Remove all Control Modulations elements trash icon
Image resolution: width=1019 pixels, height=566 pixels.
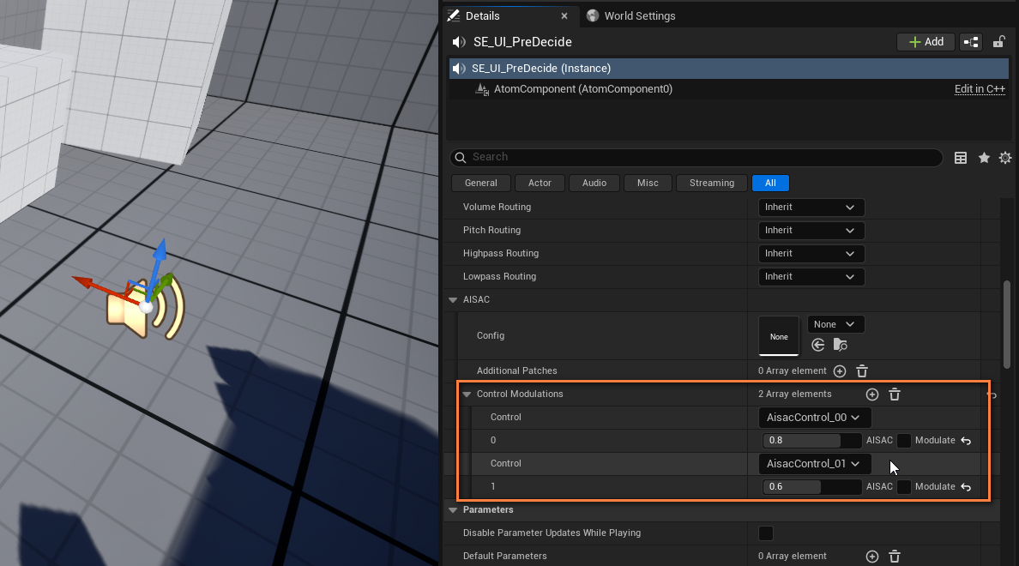(895, 394)
